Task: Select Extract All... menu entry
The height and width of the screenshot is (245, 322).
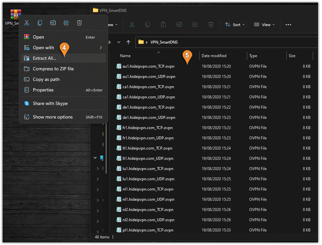Action: [64, 58]
